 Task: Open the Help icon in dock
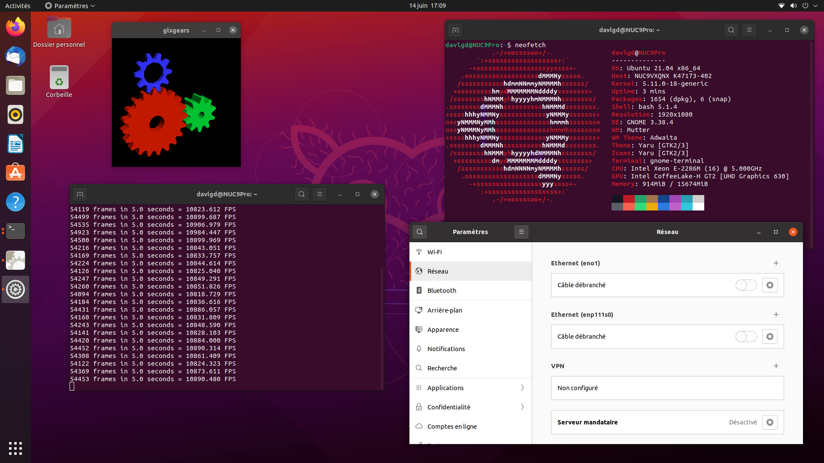[15, 202]
